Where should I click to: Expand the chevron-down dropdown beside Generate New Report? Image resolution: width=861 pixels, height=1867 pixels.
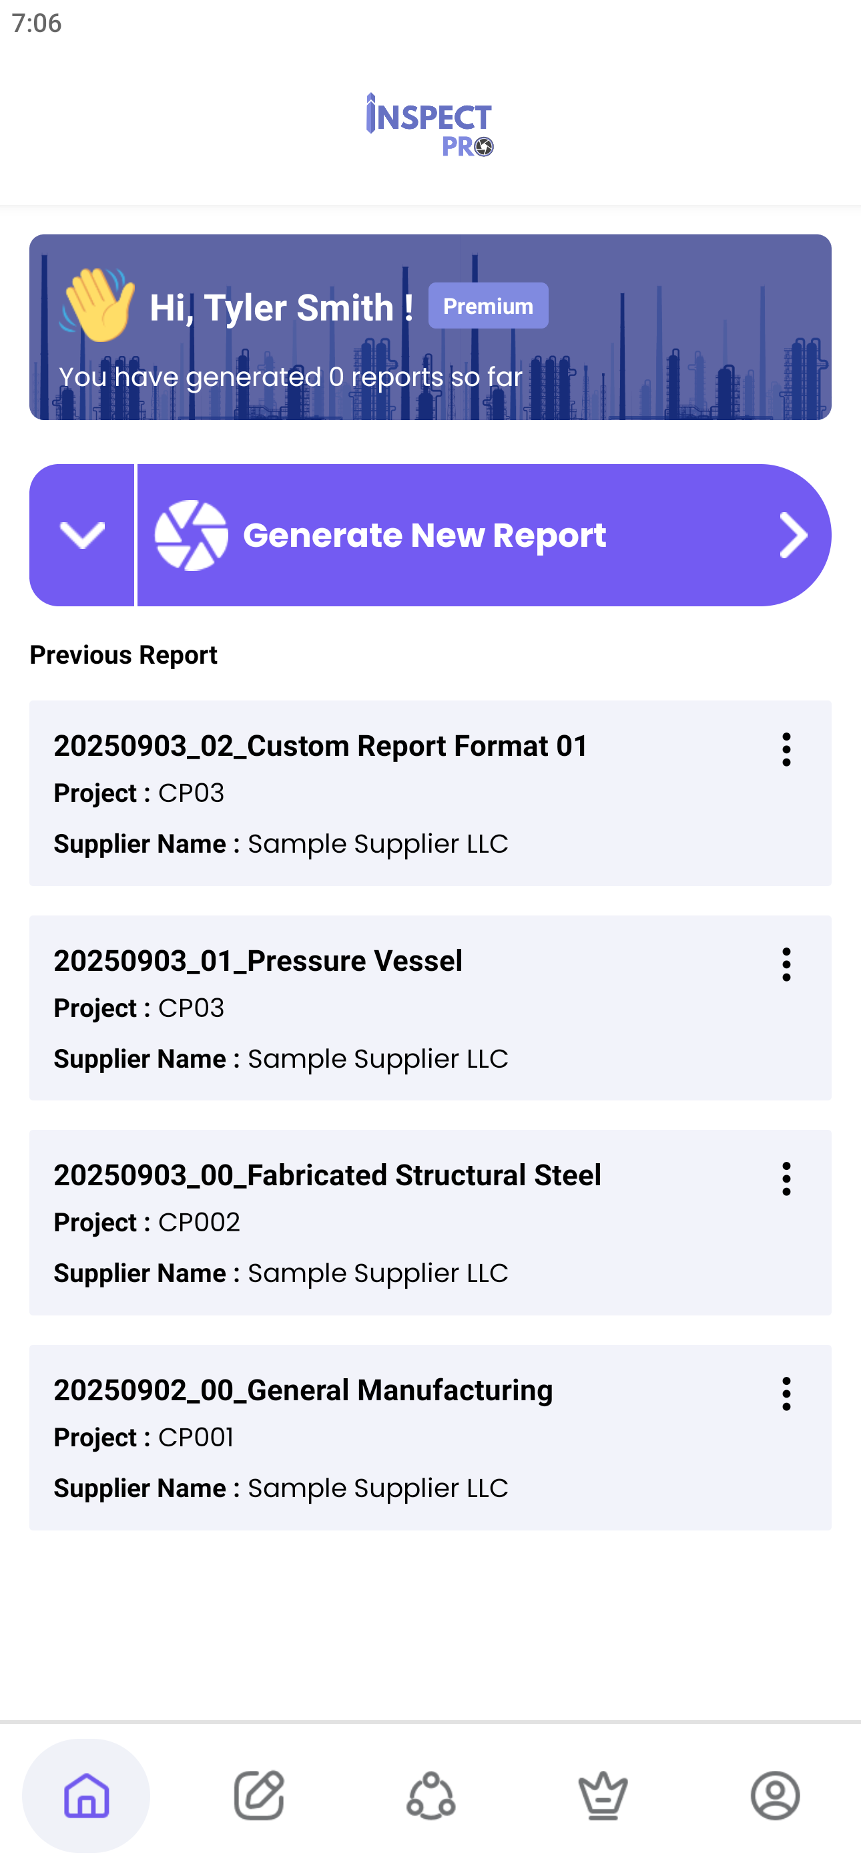pyautogui.click(x=82, y=535)
